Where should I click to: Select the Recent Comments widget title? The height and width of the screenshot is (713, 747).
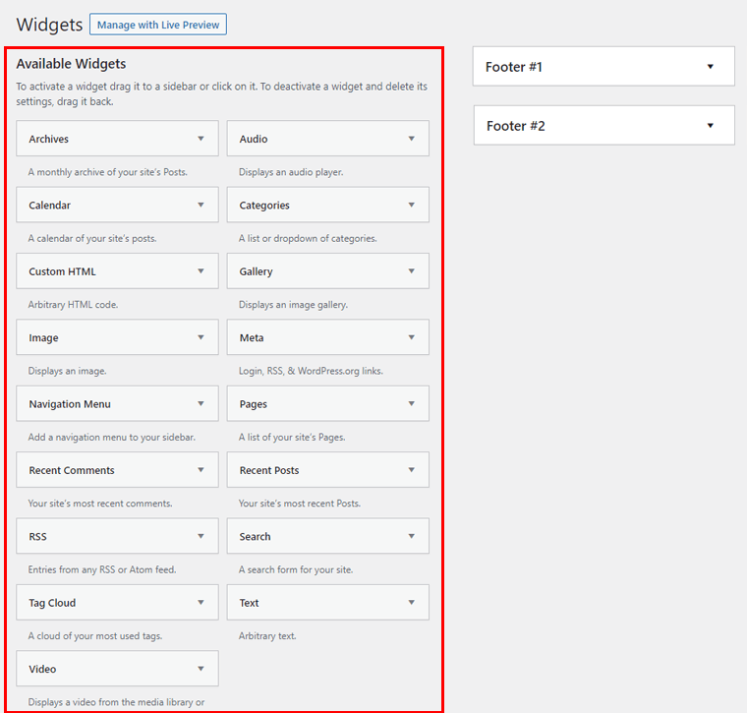[72, 470]
